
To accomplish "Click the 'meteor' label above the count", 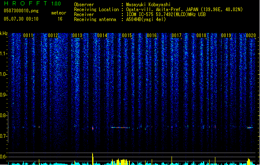I will tap(59, 13).
